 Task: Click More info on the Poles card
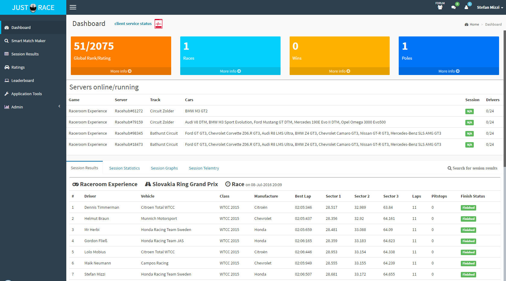[x=449, y=71]
